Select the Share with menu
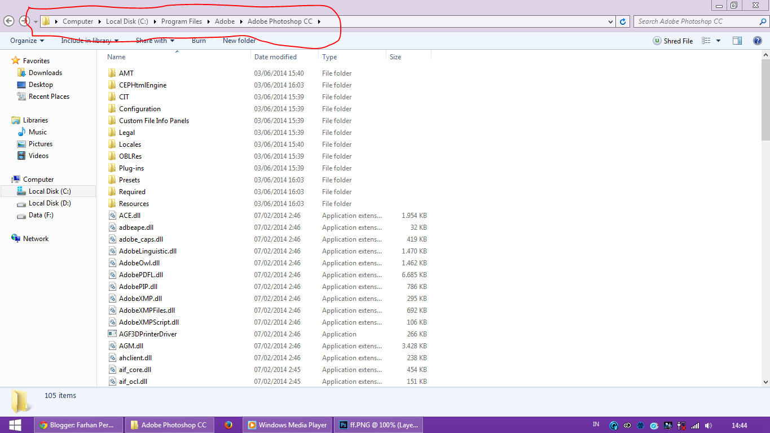Viewport: 770px width, 433px height. tap(154, 40)
